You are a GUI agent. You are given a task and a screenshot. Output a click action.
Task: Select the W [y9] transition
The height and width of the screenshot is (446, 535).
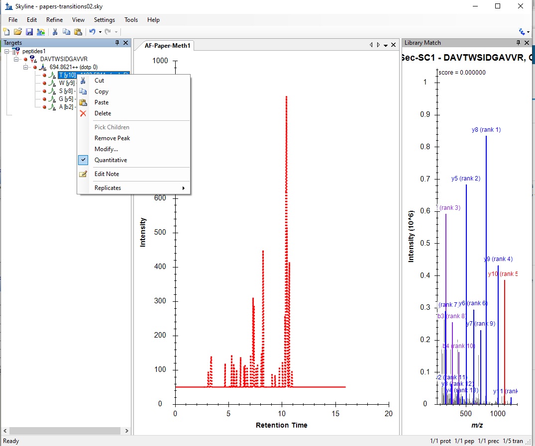pyautogui.click(x=66, y=83)
